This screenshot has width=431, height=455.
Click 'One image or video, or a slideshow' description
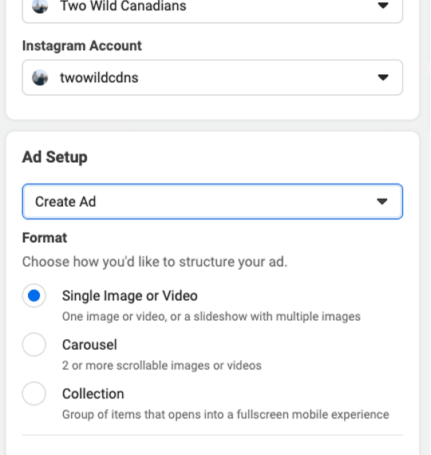(x=212, y=316)
